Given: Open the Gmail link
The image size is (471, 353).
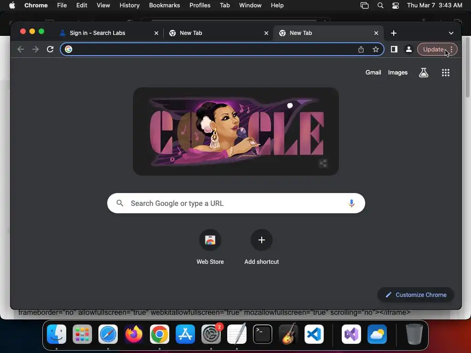Looking at the screenshot, I should coord(373,72).
